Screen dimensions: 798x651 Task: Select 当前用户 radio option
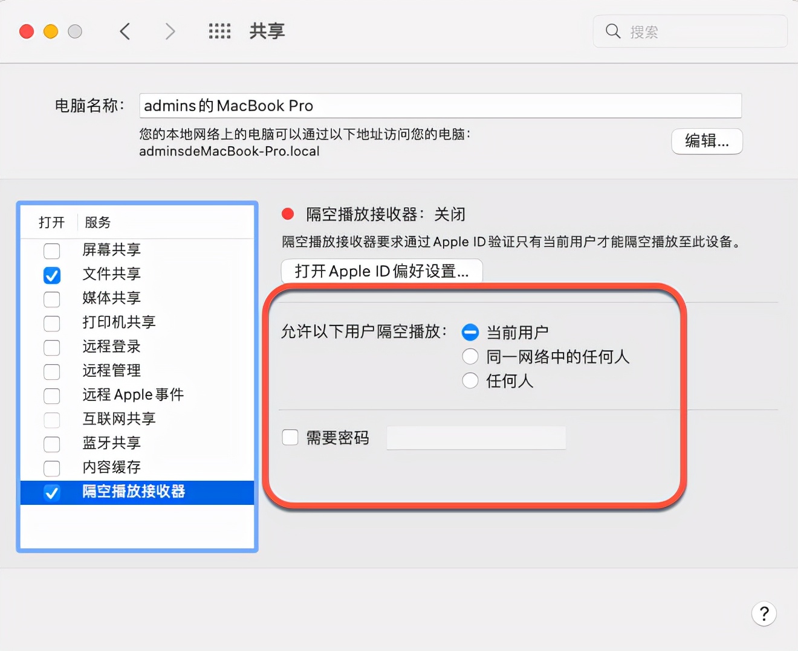470,332
